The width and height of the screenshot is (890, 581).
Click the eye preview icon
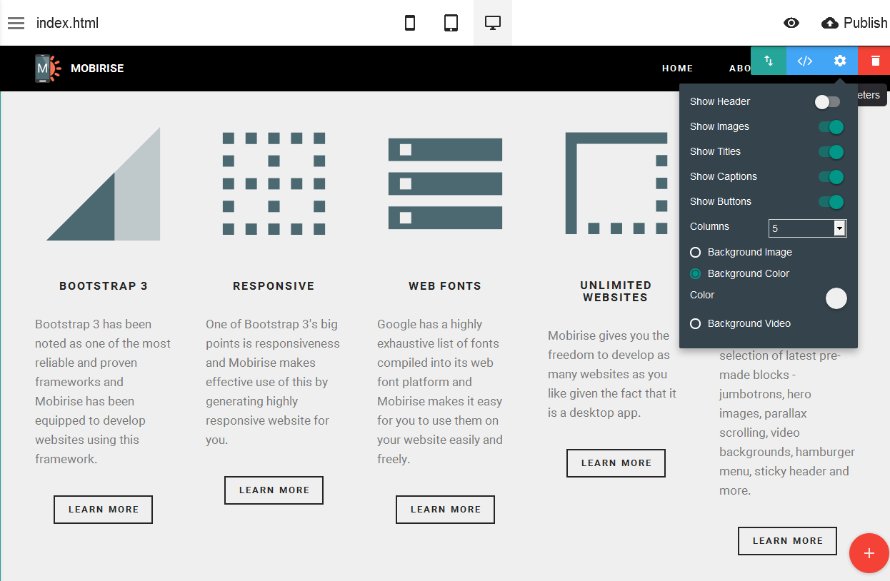coord(791,23)
